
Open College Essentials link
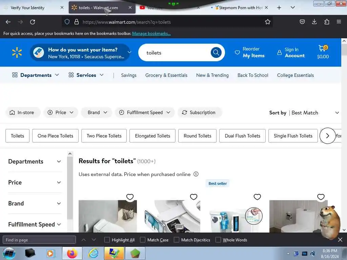coord(295,75)
